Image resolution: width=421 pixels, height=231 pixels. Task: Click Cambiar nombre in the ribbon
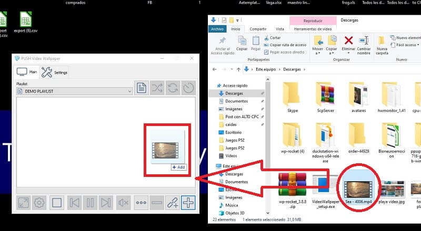tap(364, 46)
